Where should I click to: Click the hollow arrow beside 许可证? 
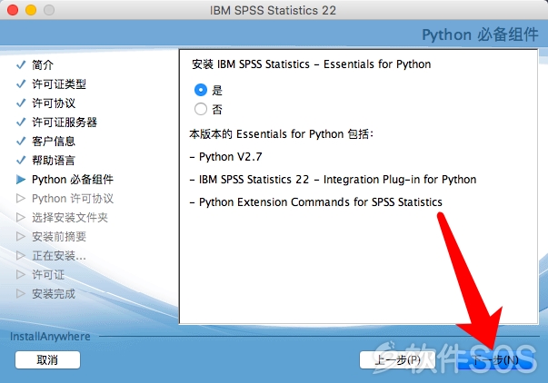click(21, 275)
